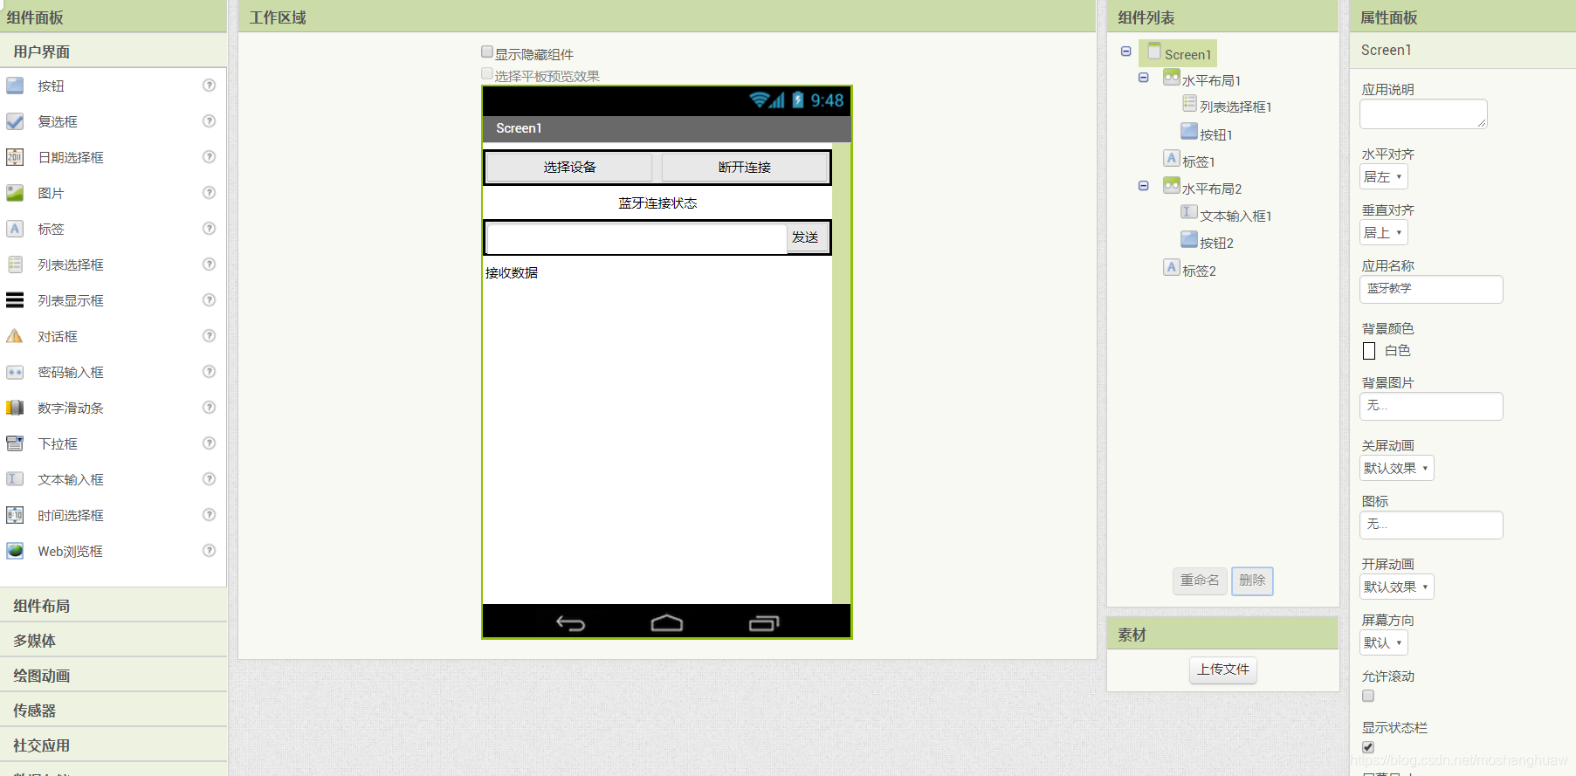Enable 显示隐藏组件 checkbox
This screenshot has width=1576, height=776.
click(487, 52)
